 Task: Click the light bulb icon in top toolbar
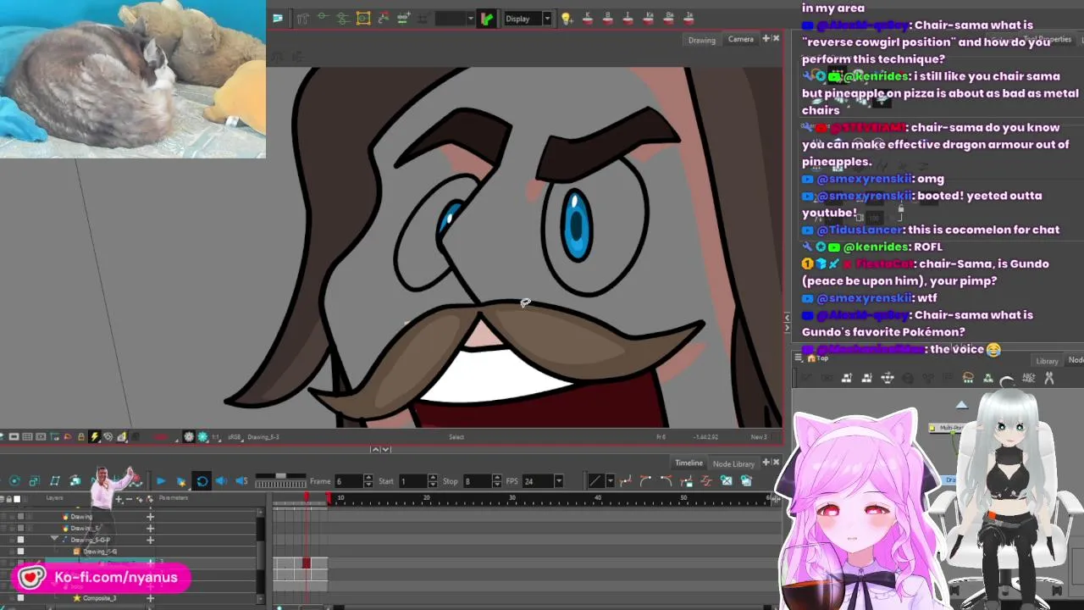point(567,19)
